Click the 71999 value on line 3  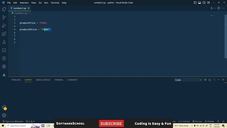click(43, 23)
